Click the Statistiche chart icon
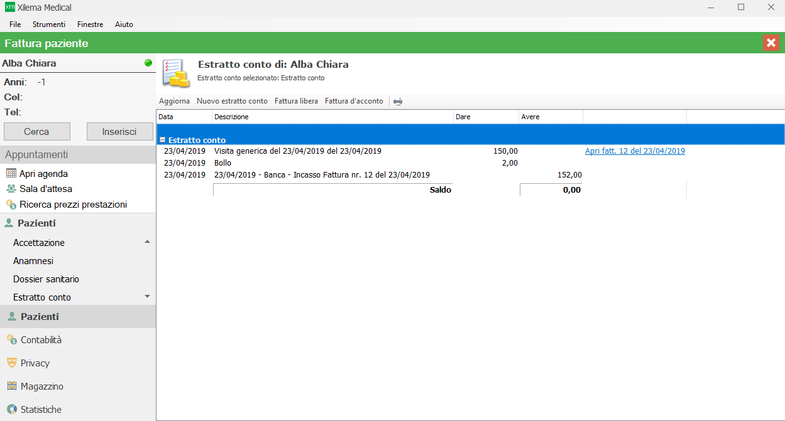The image size is (785, 421). tap(11, 409)
